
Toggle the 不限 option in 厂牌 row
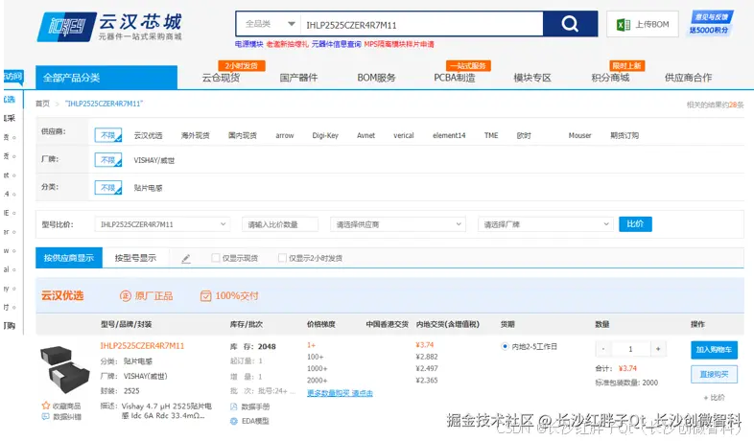[x=108, y=159]
